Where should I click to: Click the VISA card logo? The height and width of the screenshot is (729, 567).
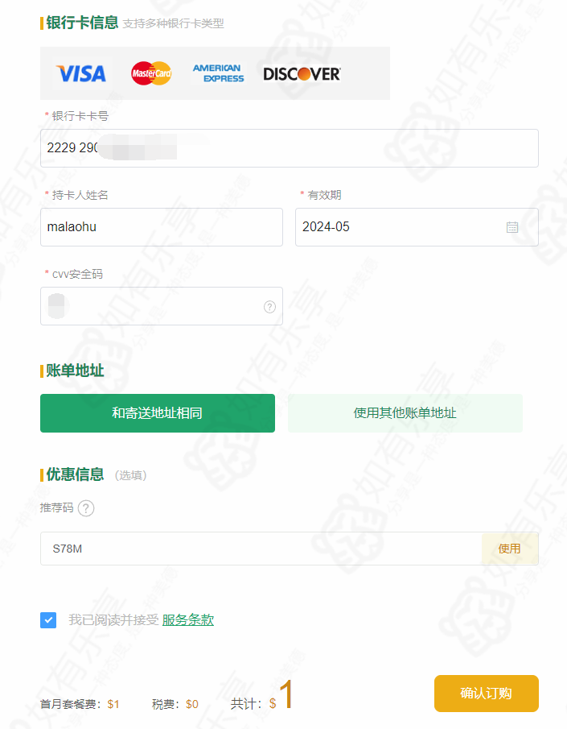80,73
